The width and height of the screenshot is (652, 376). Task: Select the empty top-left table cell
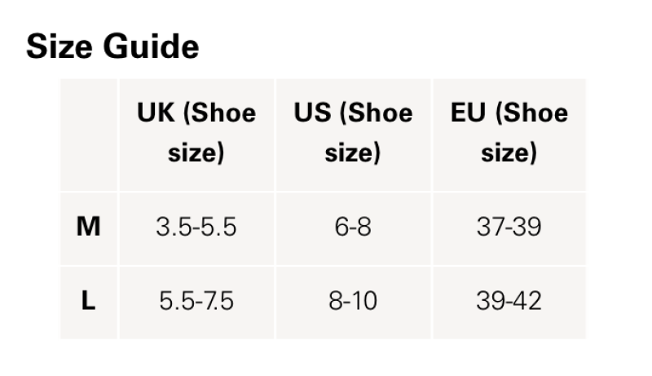click(89, 135)
